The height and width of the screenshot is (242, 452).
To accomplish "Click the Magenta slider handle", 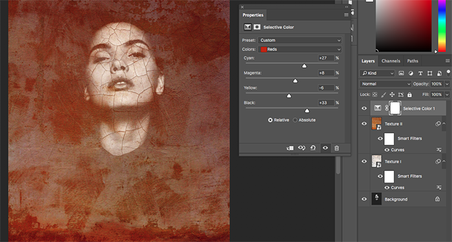I will (x=295, y=81).
